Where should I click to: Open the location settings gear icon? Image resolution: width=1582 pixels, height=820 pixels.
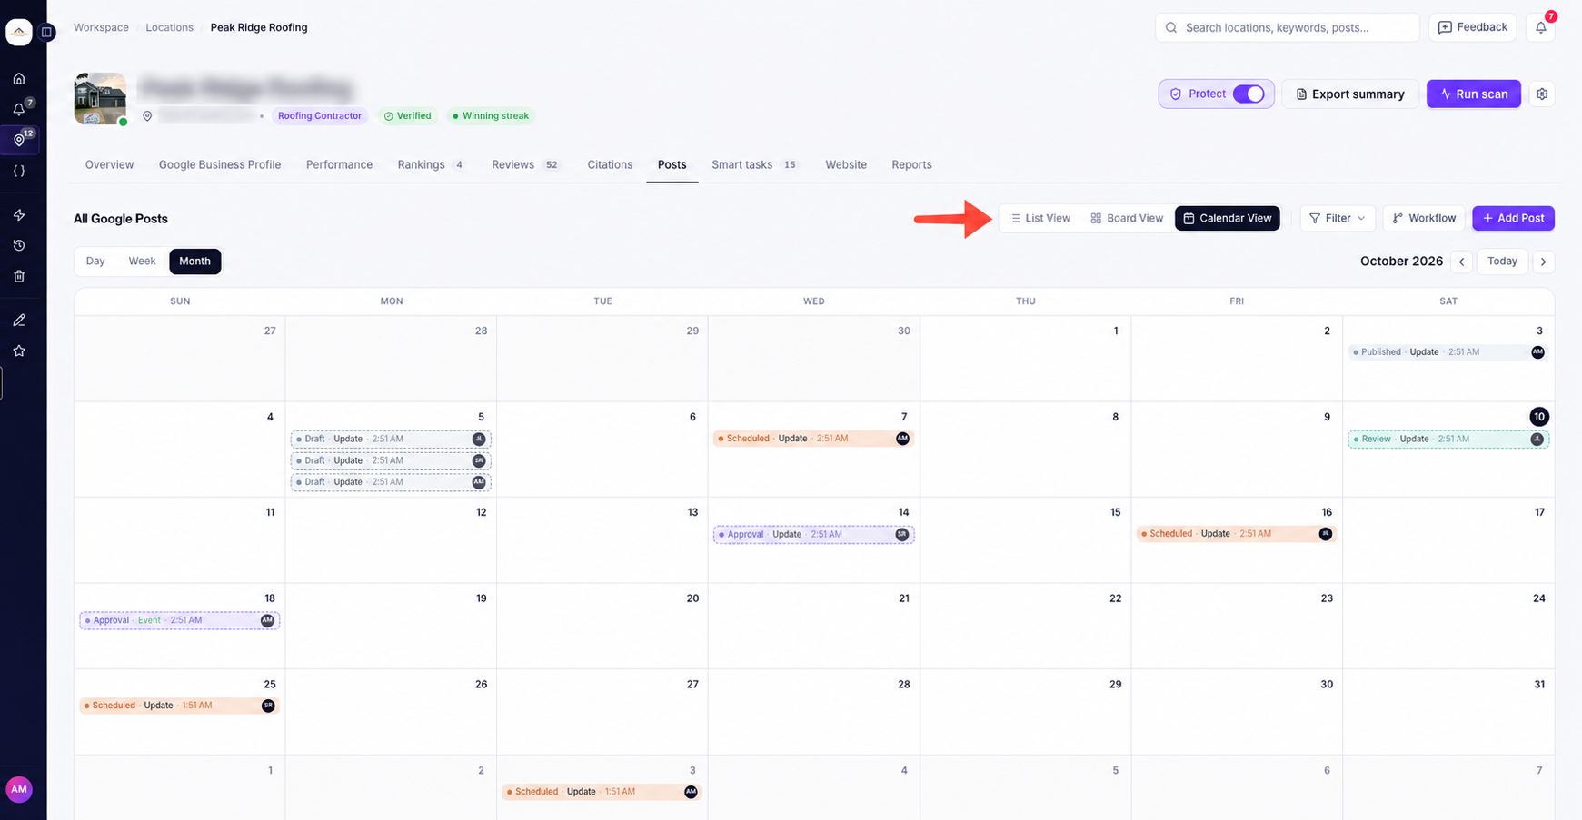1542,94
